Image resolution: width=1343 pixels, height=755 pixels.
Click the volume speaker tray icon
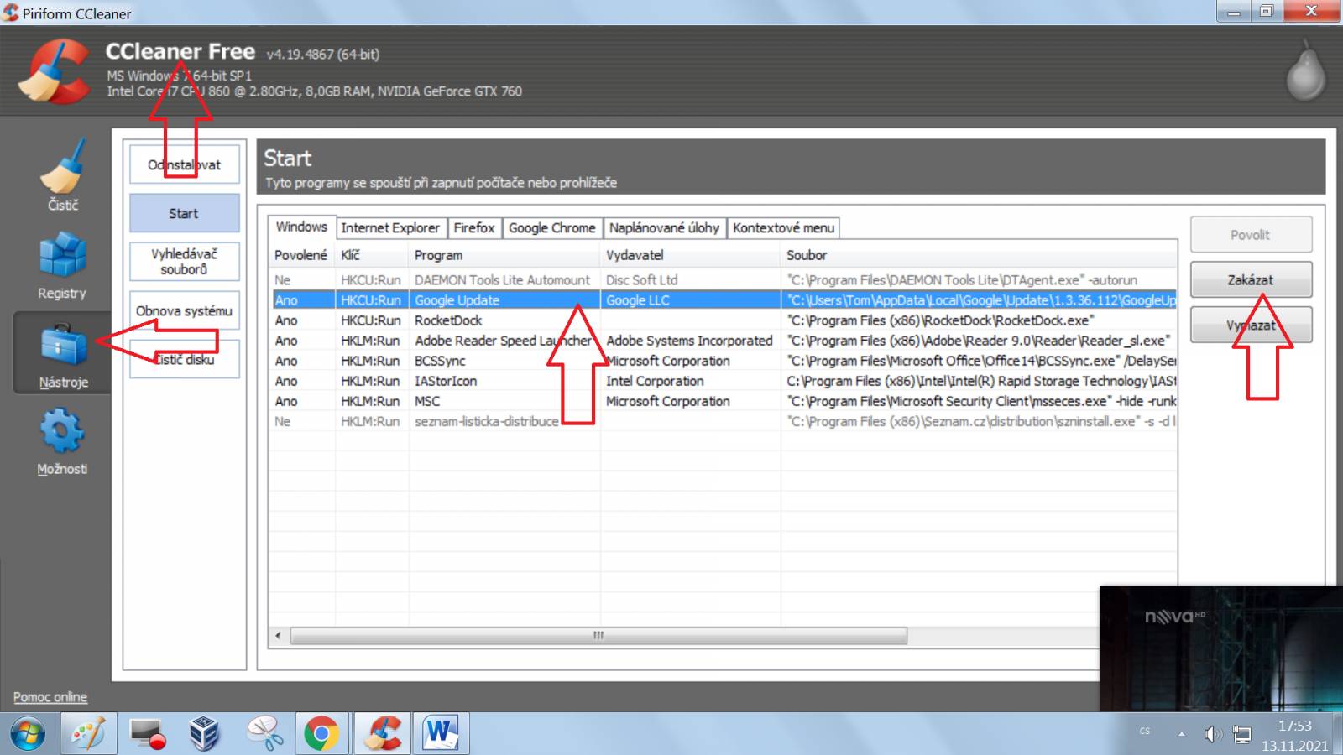click(x=1213, y=735)
